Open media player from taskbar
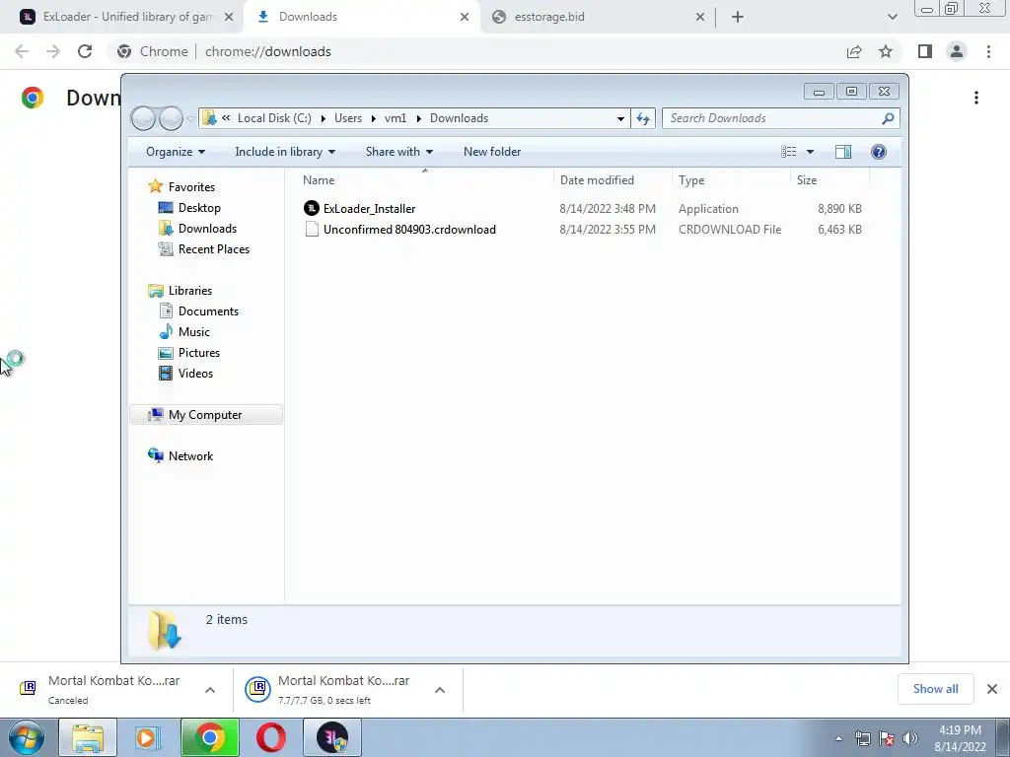Screen dimensions: 1010x757 148,737
